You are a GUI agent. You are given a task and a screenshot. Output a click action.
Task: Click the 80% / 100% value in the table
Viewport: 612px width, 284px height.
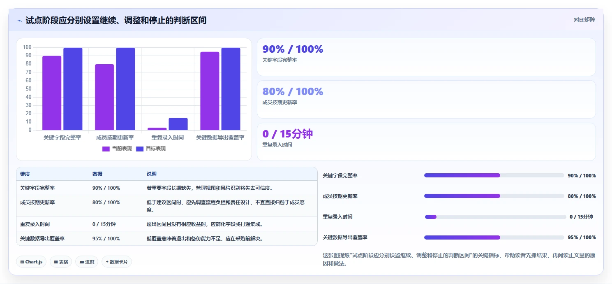tap(106, 203)
